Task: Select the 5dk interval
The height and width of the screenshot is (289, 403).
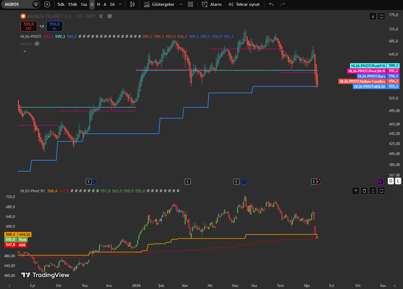Action: 61,4
